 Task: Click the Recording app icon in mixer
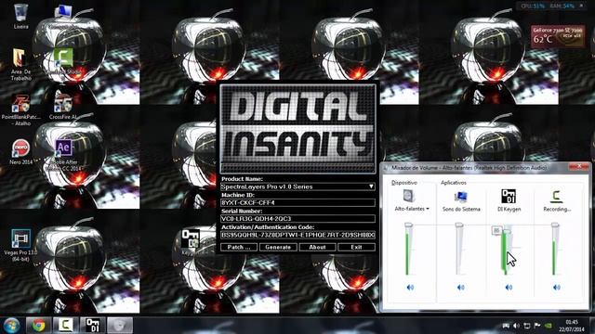[556, 196]
